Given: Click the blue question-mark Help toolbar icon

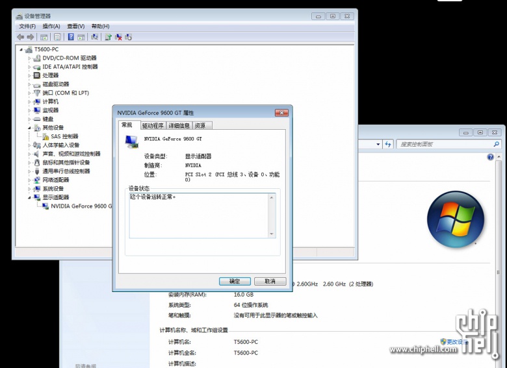Looking at the screenshot, I should [71, 37].
